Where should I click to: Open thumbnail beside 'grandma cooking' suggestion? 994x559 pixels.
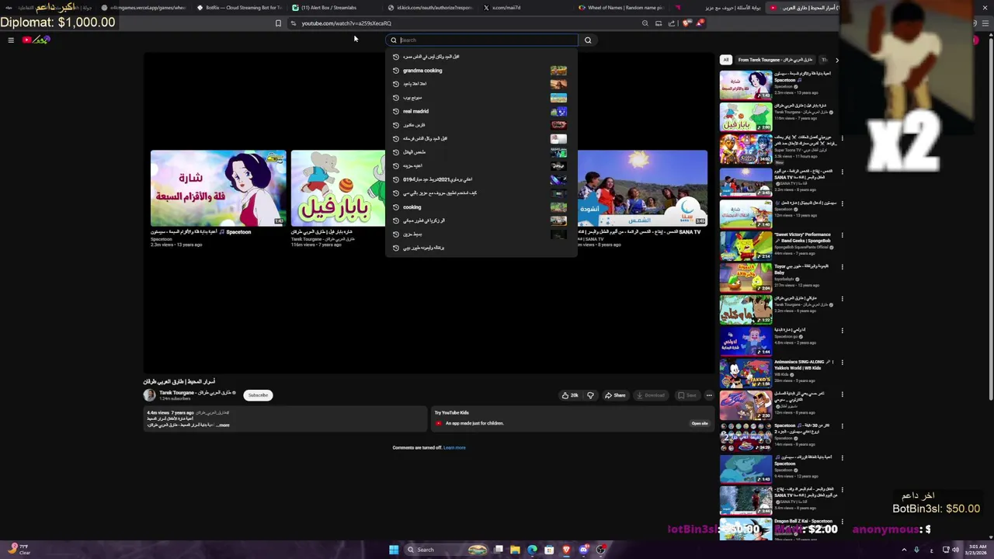(x=558, y=70)
